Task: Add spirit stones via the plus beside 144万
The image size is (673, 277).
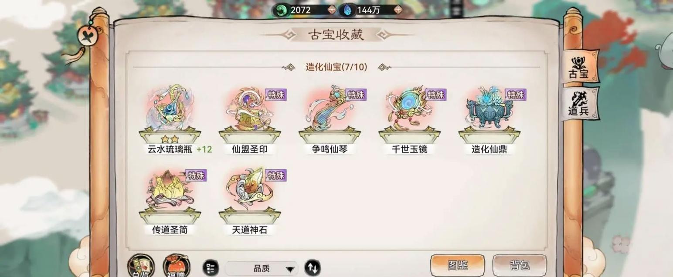Action: 398,10
